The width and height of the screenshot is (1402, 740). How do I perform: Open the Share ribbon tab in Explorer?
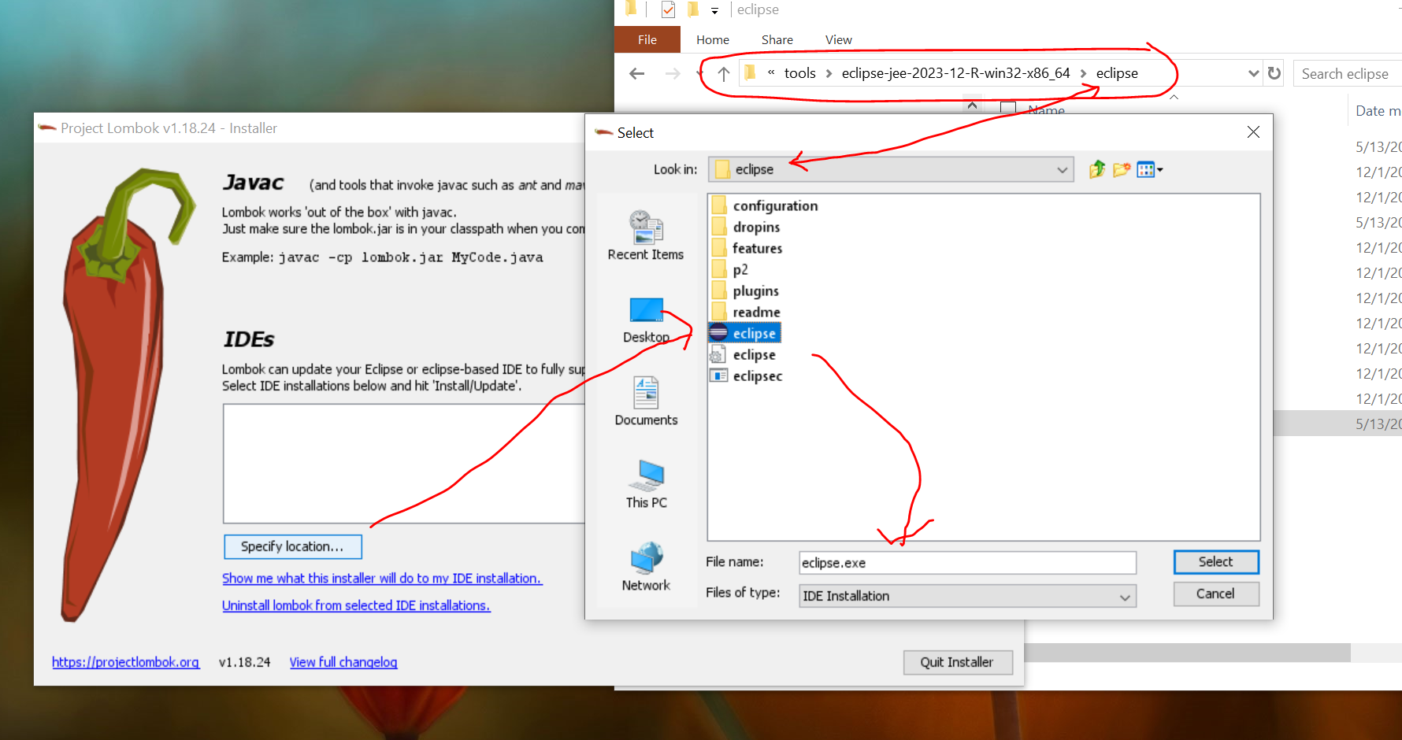(777, 39)
